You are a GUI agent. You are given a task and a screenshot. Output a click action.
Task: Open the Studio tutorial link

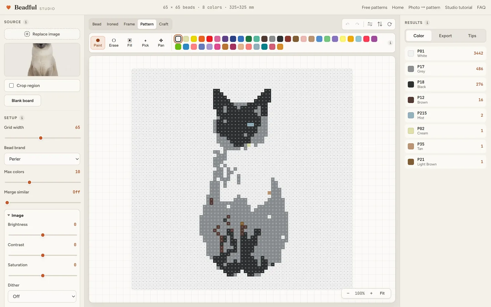tap(458, 8)
